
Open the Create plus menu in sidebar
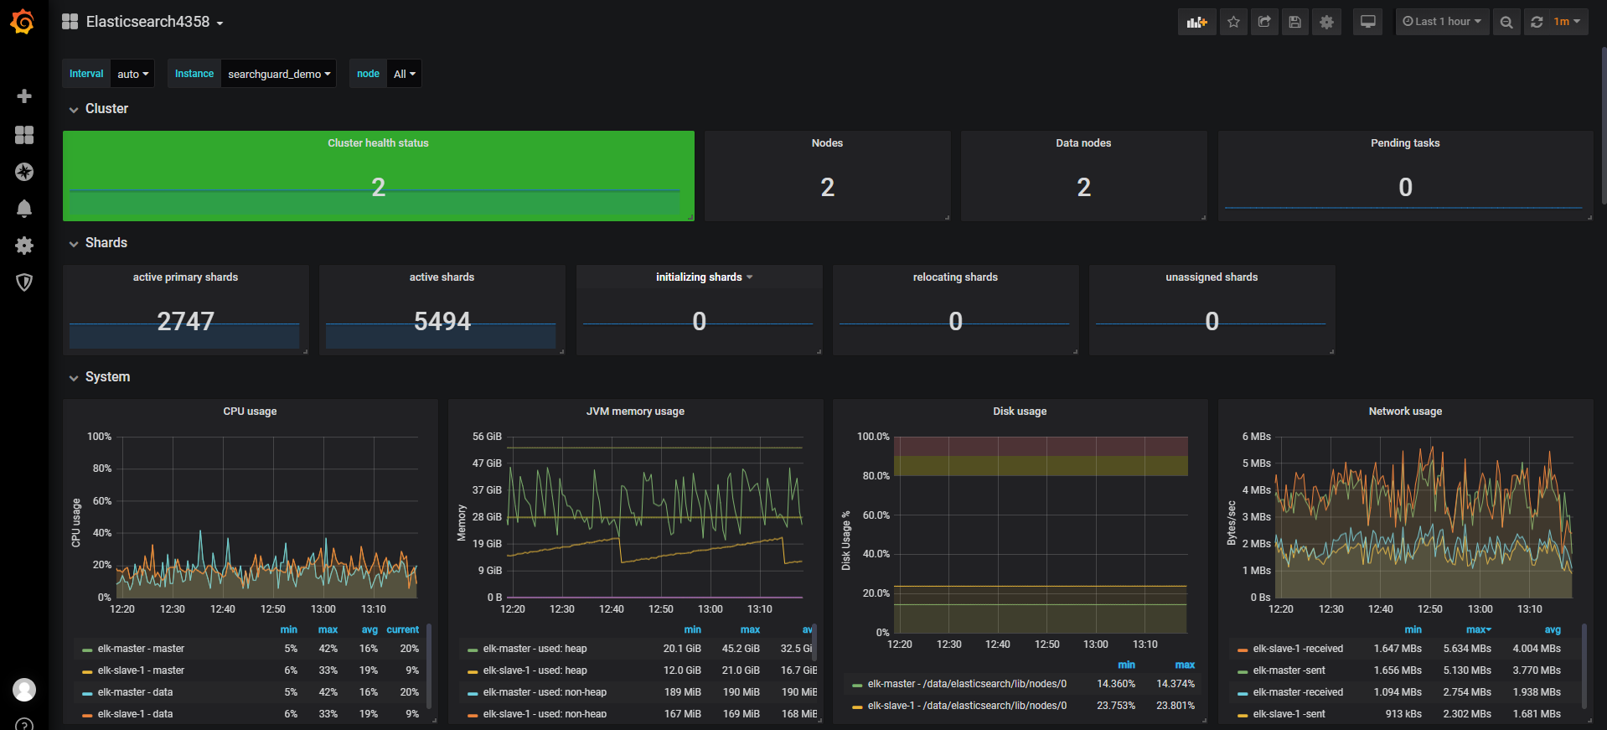coord(24,96)
